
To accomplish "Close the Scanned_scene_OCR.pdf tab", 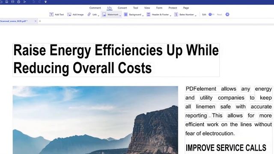I will pyautogui.click(x=36, y=21).
